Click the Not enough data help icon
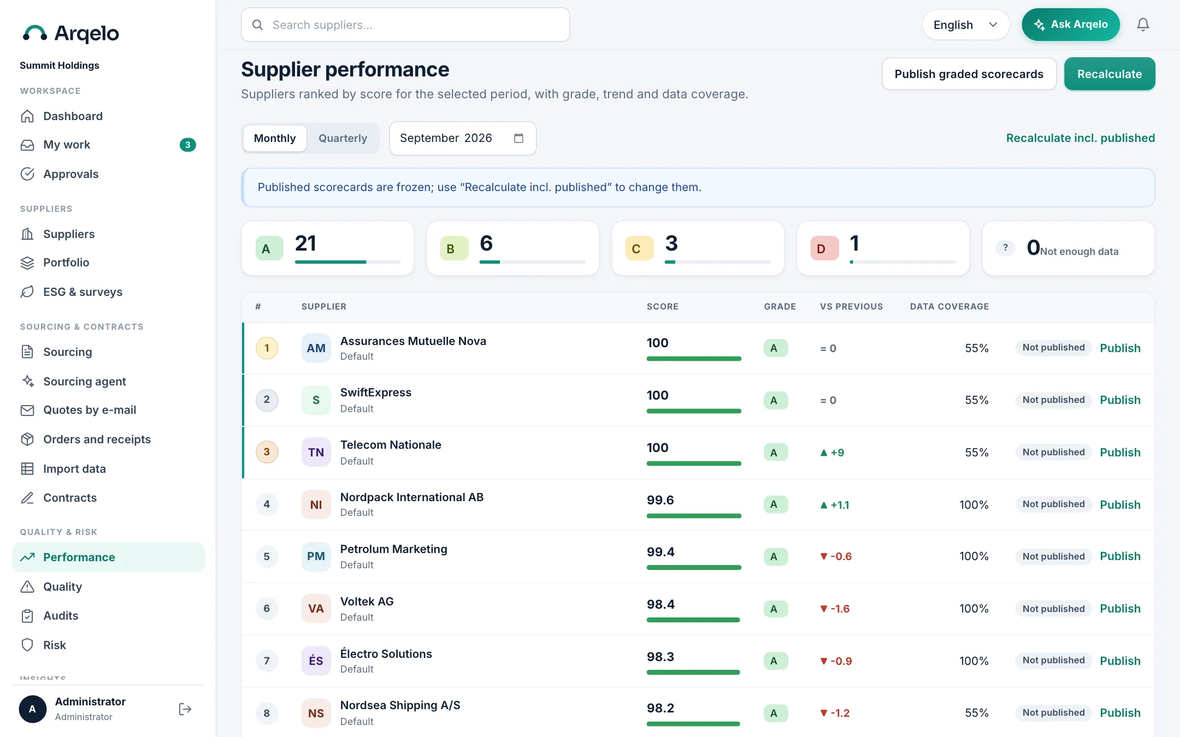Image resolution: width=1180 pixels, height=737 pixels. click(1005, 248)
